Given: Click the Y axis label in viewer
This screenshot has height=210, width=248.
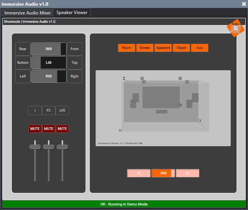Looking at the screenshot, I should 200,121.
